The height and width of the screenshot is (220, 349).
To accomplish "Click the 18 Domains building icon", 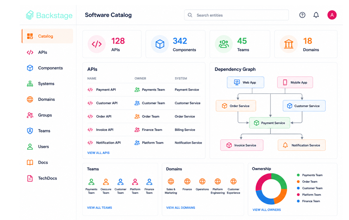I will [x=289, y=44].
